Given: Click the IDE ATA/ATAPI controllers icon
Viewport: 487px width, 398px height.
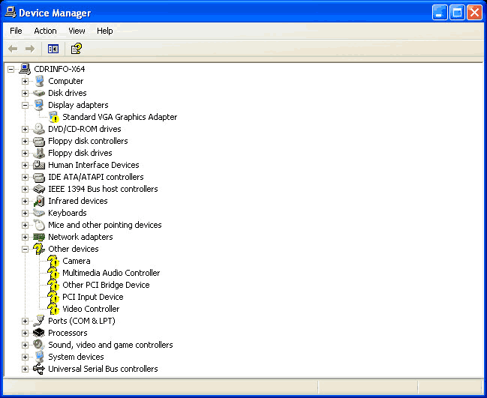Looking at the screenshot, I should pos(39,177).
